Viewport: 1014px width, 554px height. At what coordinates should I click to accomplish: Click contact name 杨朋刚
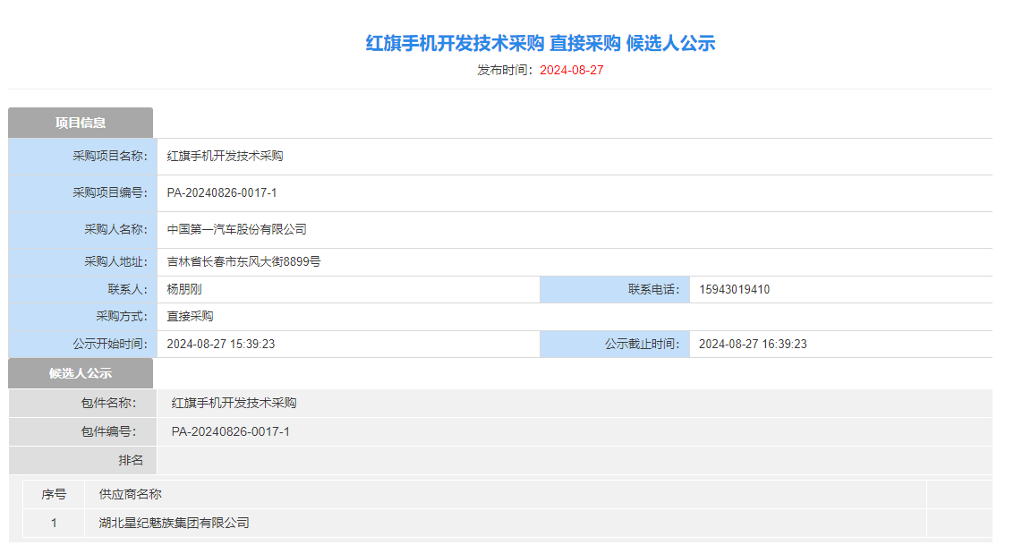184,290
